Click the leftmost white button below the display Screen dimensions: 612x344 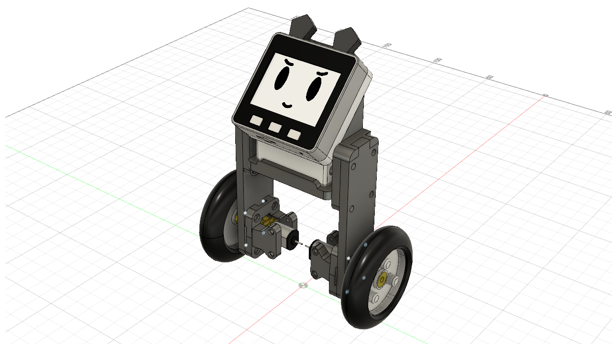pyautogui.click(x=257, y=120)
